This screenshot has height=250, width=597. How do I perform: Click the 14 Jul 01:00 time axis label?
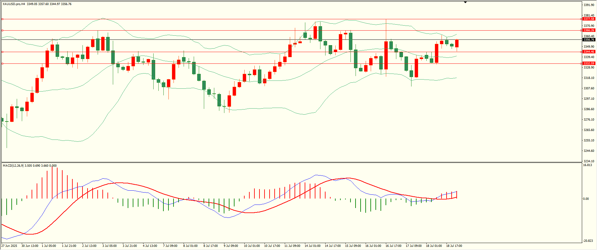(313, 246)
